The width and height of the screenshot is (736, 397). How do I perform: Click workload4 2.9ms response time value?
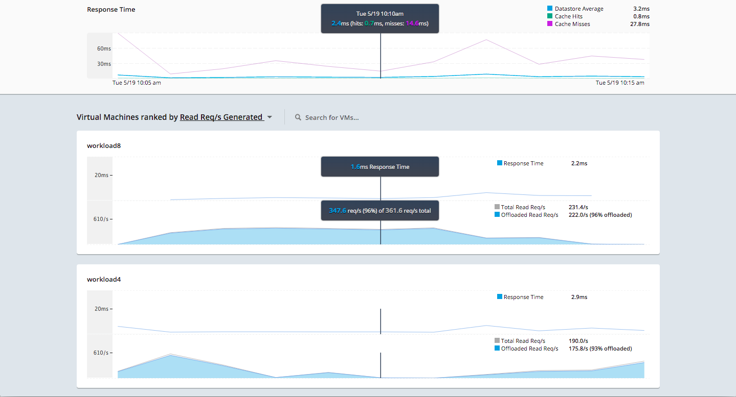tap(579, 297)
